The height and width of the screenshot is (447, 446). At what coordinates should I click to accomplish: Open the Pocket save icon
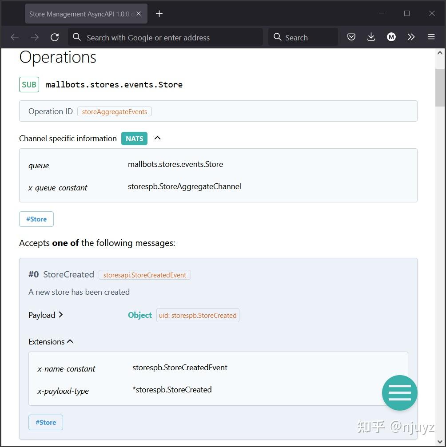pyautogui.click(x=351, y=37)
